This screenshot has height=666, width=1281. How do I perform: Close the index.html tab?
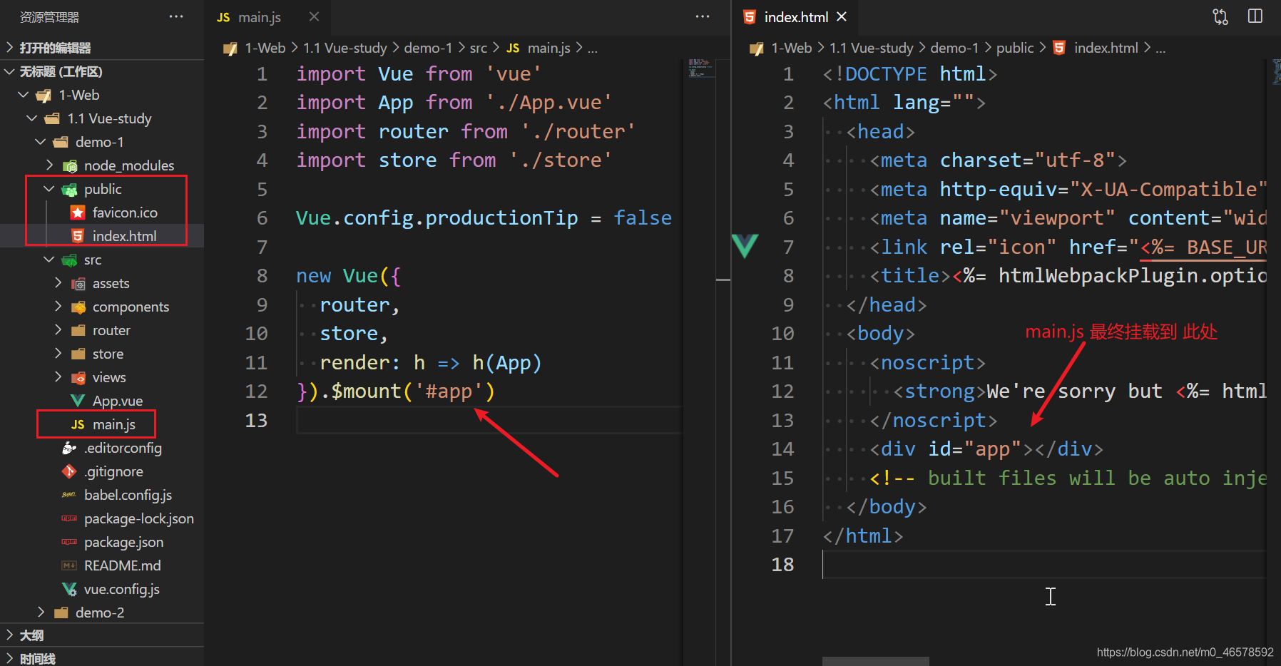(x=842, y=16)
